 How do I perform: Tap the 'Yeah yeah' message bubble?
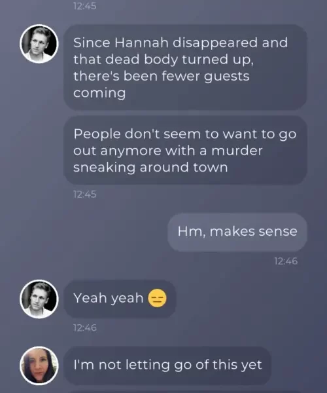pos(120,299)
